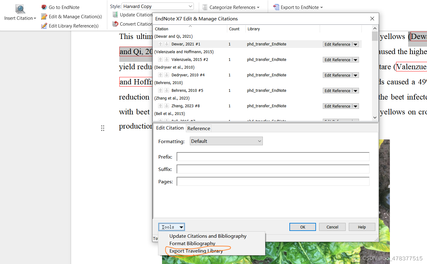Open the Insert Citation dropdown arrow
Screen dimensions: 427x264
point(35,18)
